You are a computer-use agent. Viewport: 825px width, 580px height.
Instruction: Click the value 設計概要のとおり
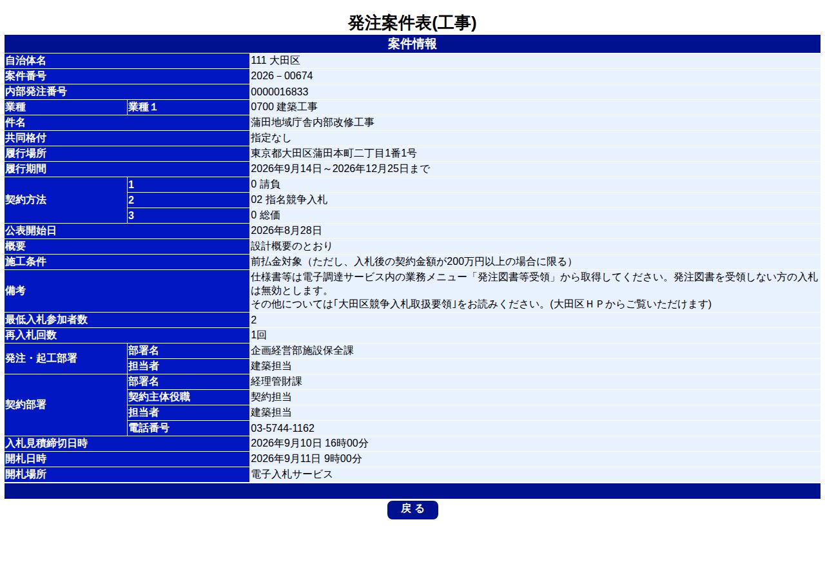click(x=292, y=246)
